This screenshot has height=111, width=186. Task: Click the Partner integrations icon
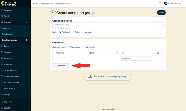pos(2,76)
